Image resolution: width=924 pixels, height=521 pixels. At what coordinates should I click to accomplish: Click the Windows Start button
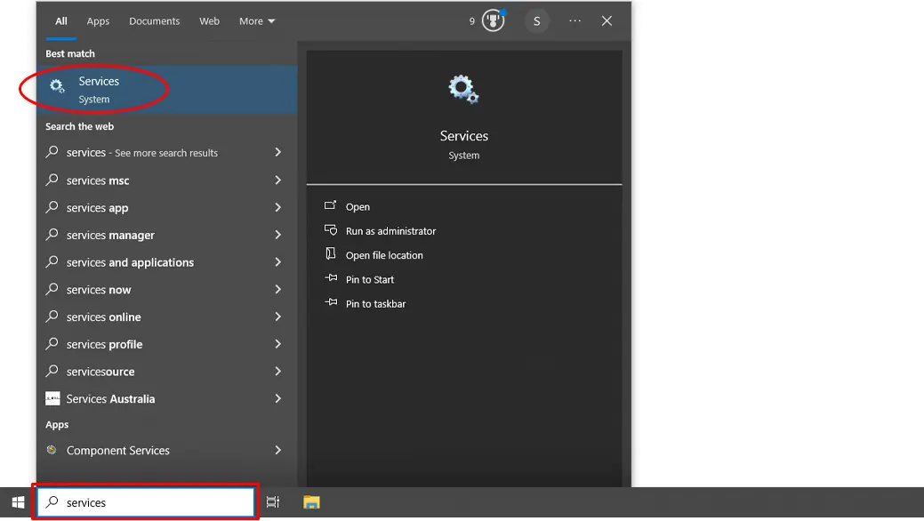tap(18, 502)
